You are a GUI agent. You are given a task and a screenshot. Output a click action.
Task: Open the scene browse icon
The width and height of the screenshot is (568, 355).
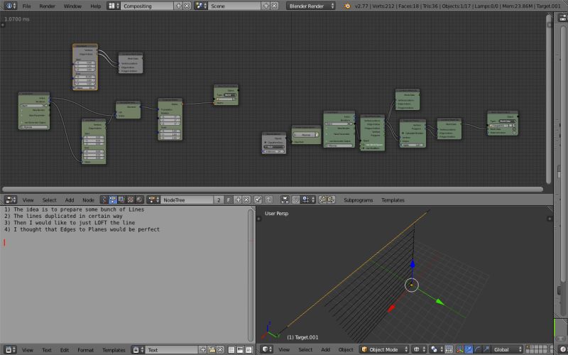201,6
